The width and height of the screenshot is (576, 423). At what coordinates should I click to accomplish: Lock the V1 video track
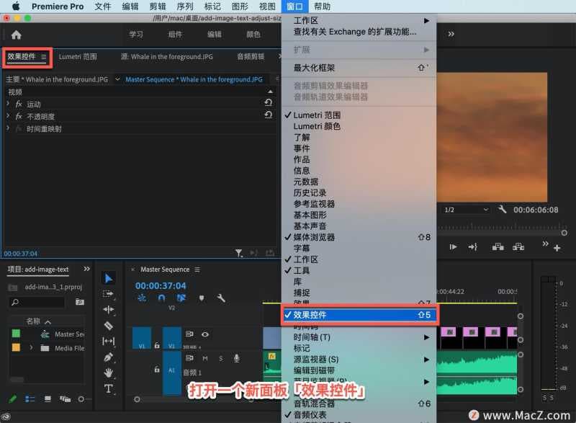tap(156, 344)
